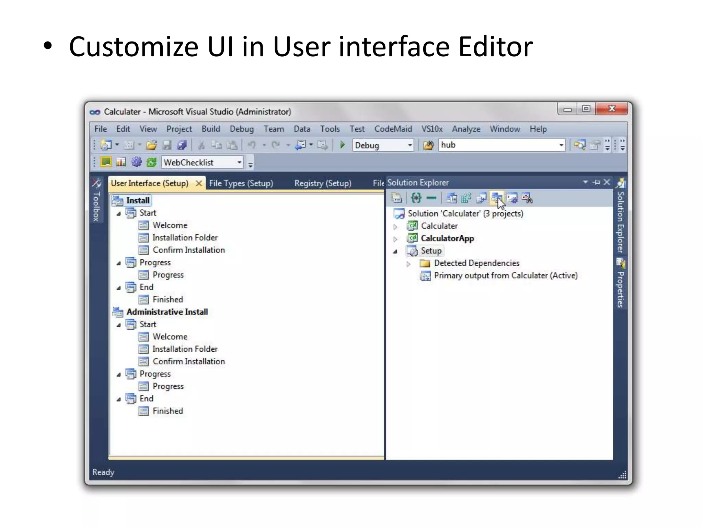Click the green braces icon in Solution Explorer

(x=416, y=198)
